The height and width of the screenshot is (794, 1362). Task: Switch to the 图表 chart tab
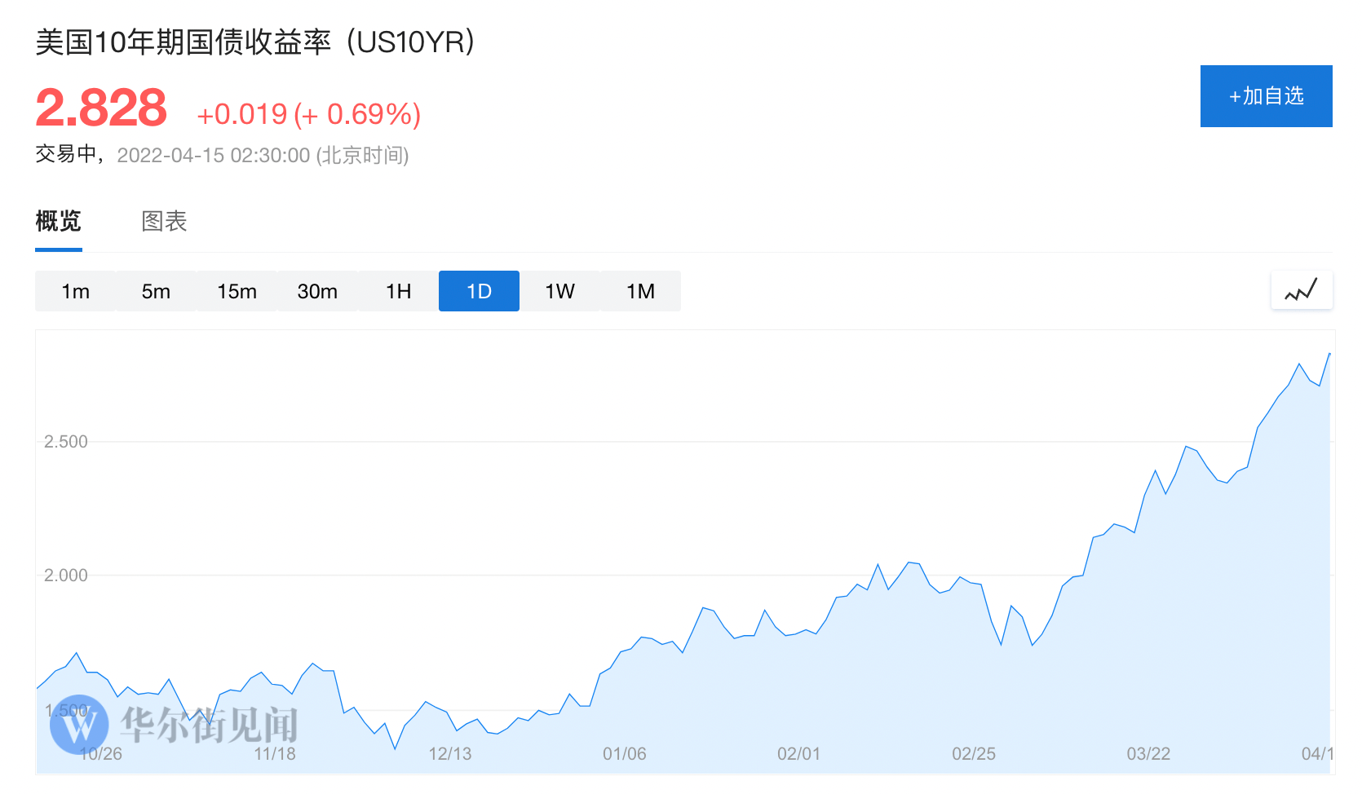[x=164, y=221]
